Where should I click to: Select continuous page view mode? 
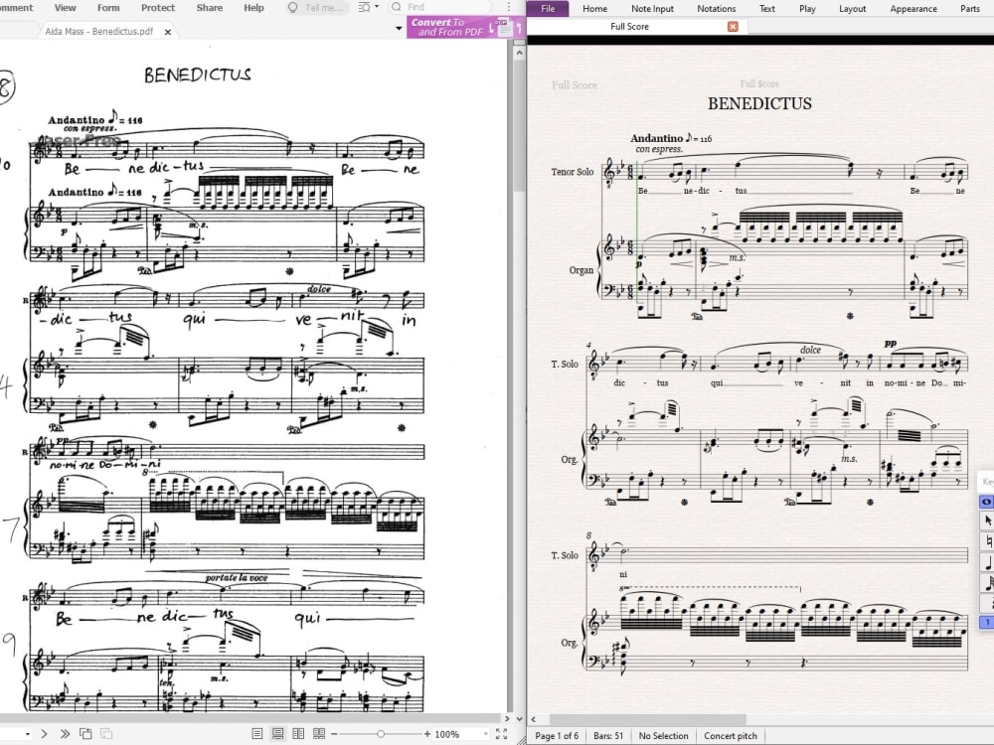[277, 734]
